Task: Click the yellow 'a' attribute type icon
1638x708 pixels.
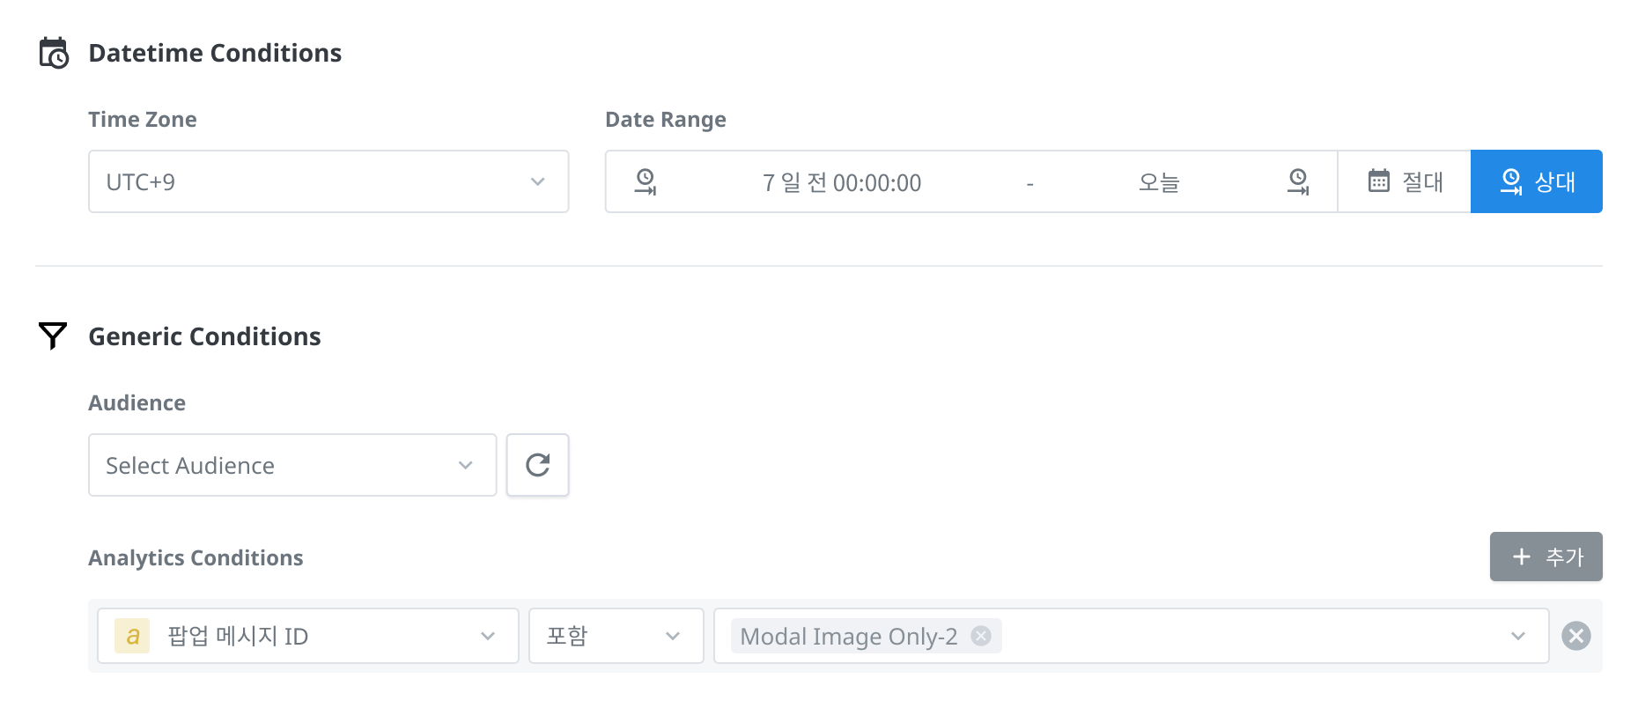Action: coord(132,636)
